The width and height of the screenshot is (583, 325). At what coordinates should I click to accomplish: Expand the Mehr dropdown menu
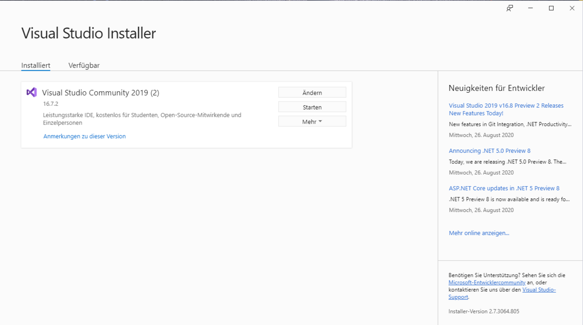(x=312, y=122)
